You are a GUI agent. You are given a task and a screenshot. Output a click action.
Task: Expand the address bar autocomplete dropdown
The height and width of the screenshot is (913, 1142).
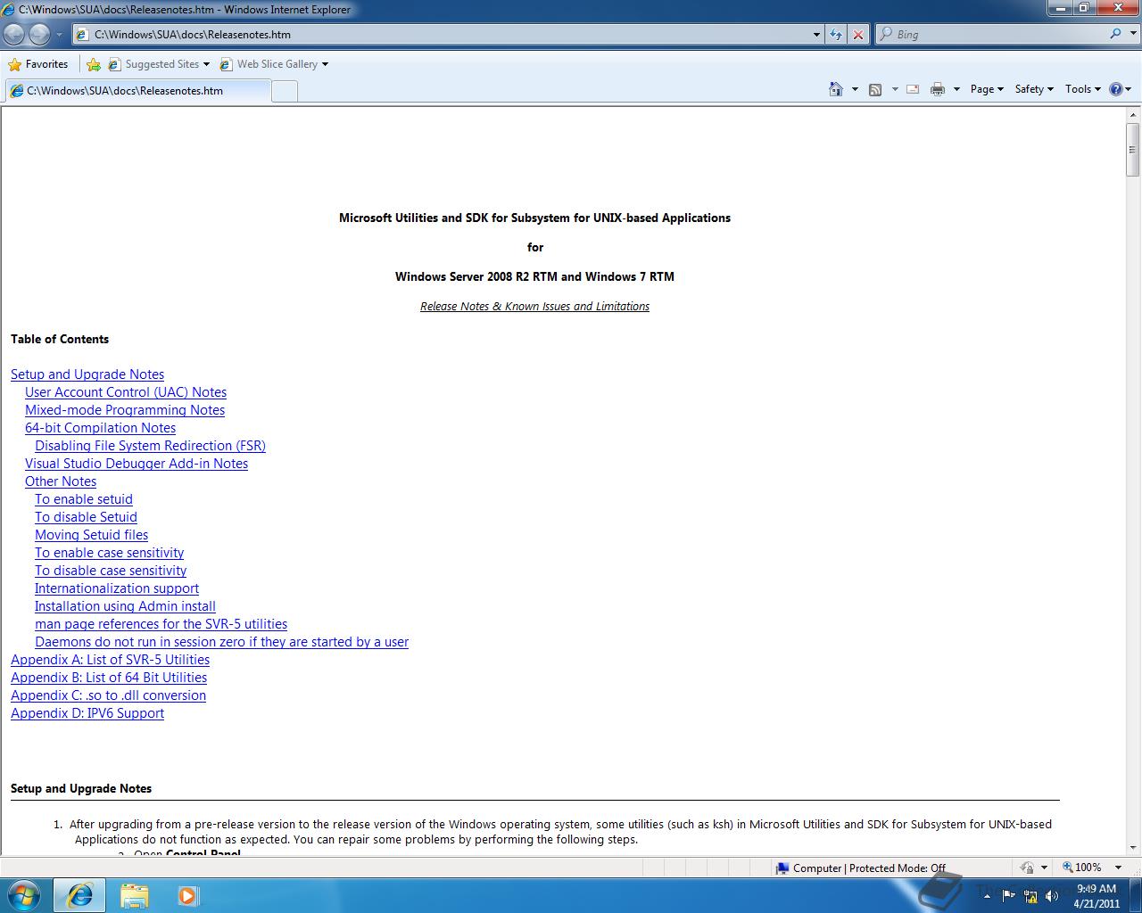tap(816, 35)
